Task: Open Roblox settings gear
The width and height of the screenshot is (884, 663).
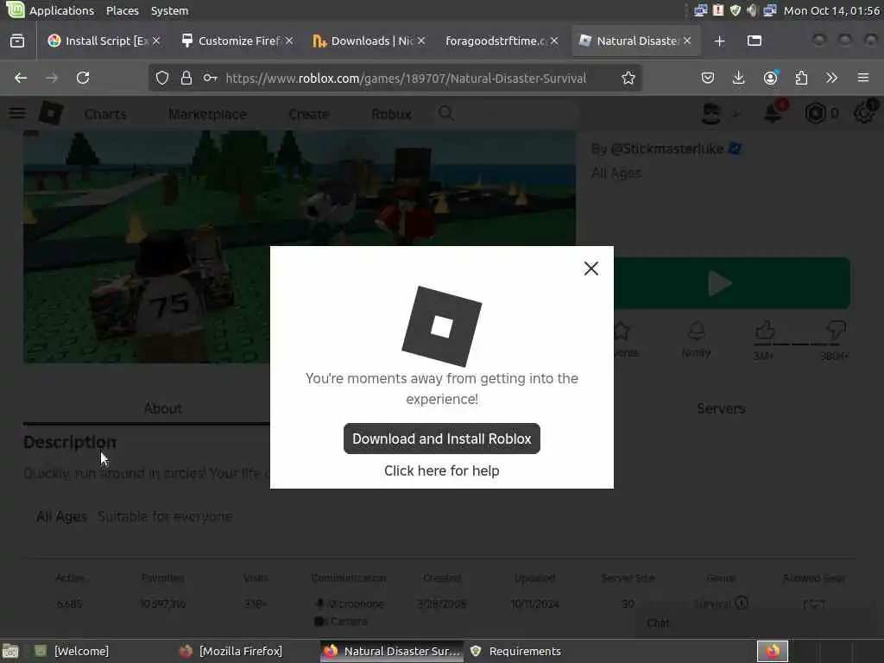Action: click(864, 113)
